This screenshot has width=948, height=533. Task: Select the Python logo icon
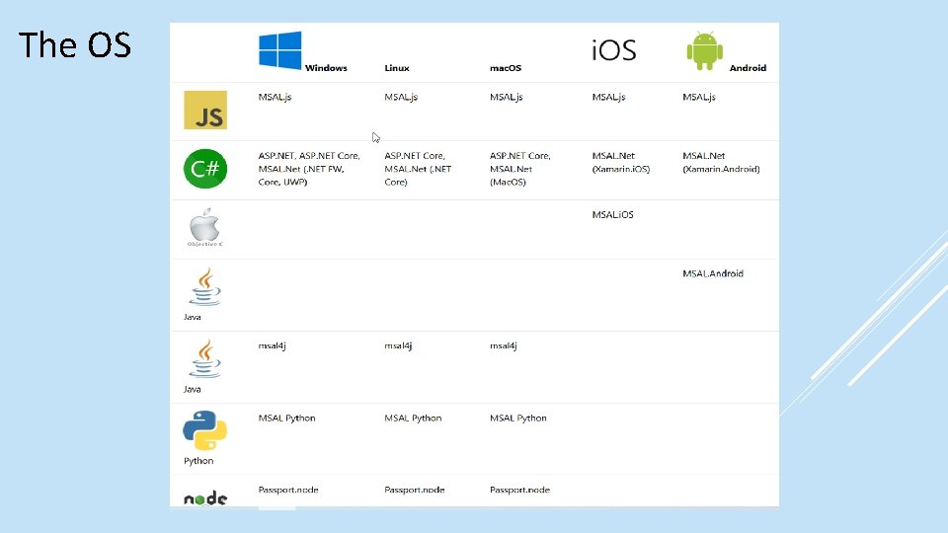(205, 431)
